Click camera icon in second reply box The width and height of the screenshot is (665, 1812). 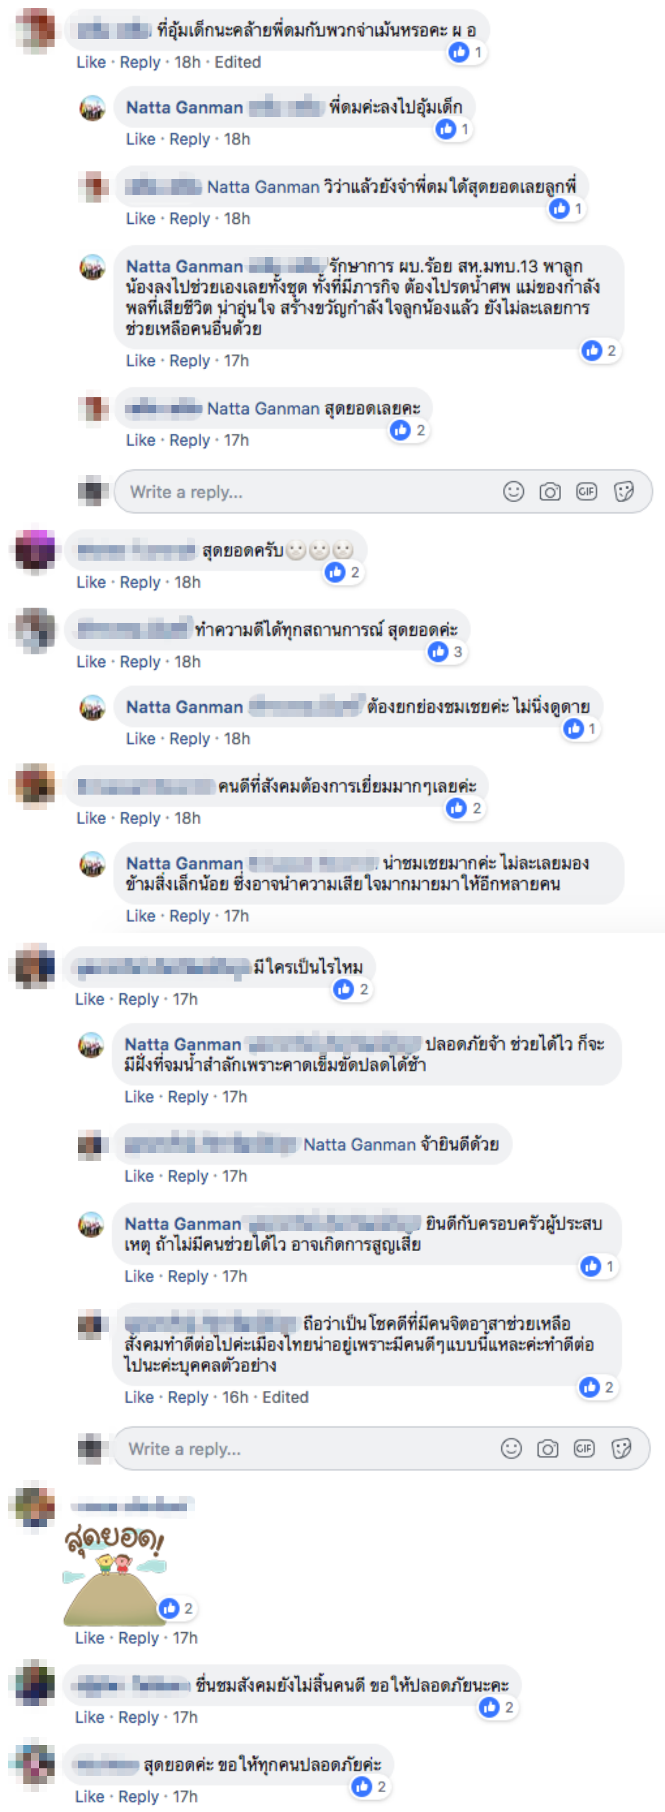tap(548, 1448)
